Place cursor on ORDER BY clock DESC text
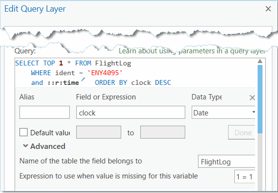Image resolution: width=278 pixels, height=193 pixels. click(133, 82)
